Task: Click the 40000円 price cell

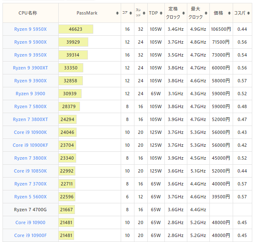Action: [x=221, y=184]
